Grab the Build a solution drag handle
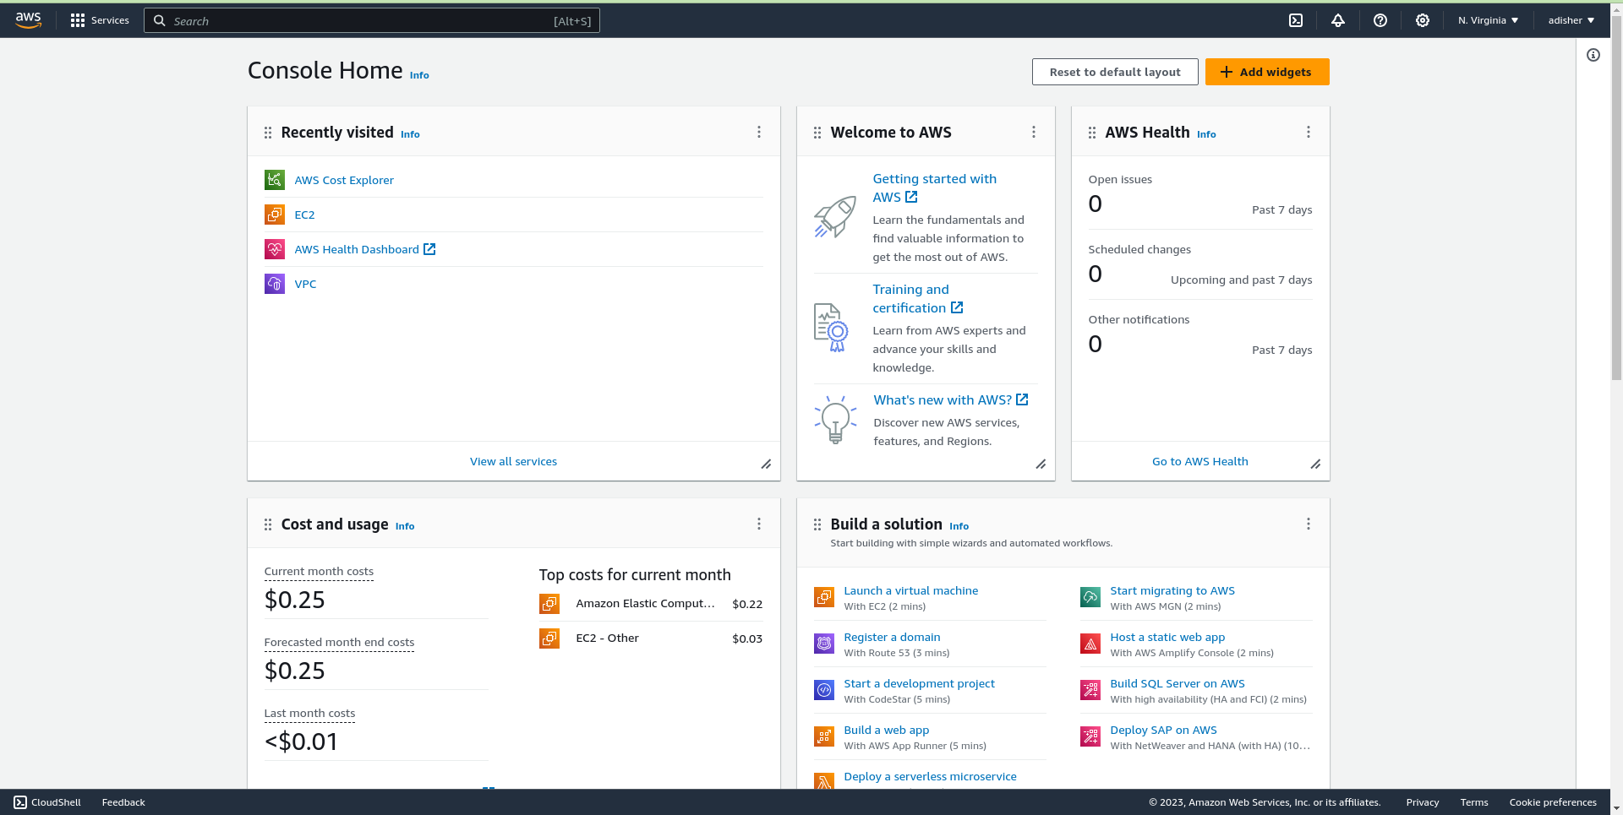 [x=817, y=524]
